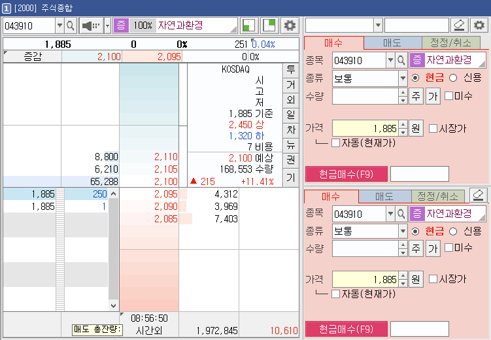491x340 pixels.
Task: Click the 원 button in lower order form
Action: pyautogui.click(x=416, y=279)
